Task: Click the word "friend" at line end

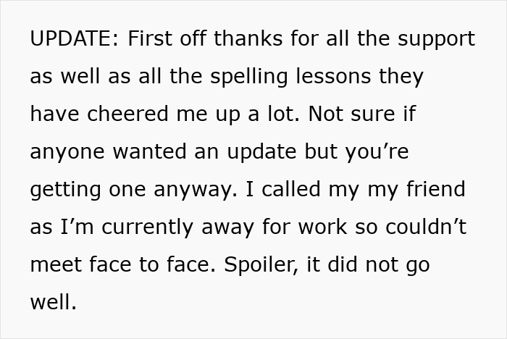Action: [x=436, y=189]
